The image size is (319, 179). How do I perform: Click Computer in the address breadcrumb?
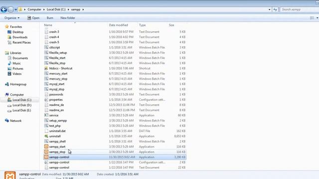pos(34,9)
